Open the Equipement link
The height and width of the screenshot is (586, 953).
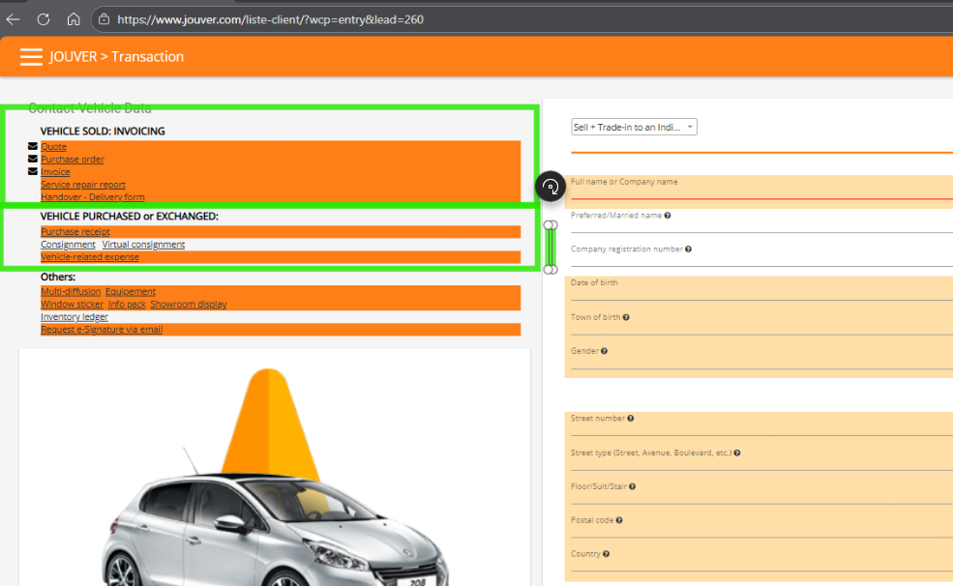coord(130,291)
